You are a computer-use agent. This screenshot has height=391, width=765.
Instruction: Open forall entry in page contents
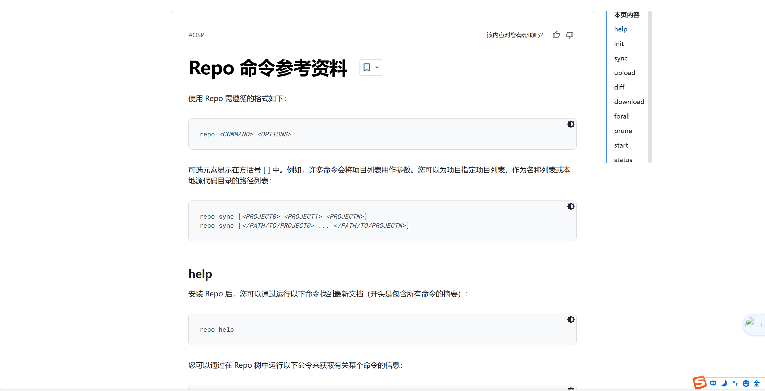point(621,116)
